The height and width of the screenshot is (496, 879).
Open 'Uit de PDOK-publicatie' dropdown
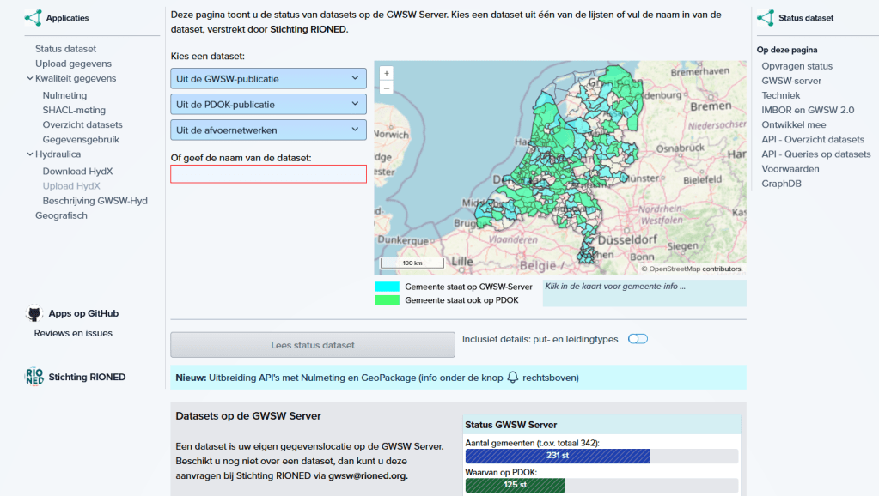tap(268, 105)
